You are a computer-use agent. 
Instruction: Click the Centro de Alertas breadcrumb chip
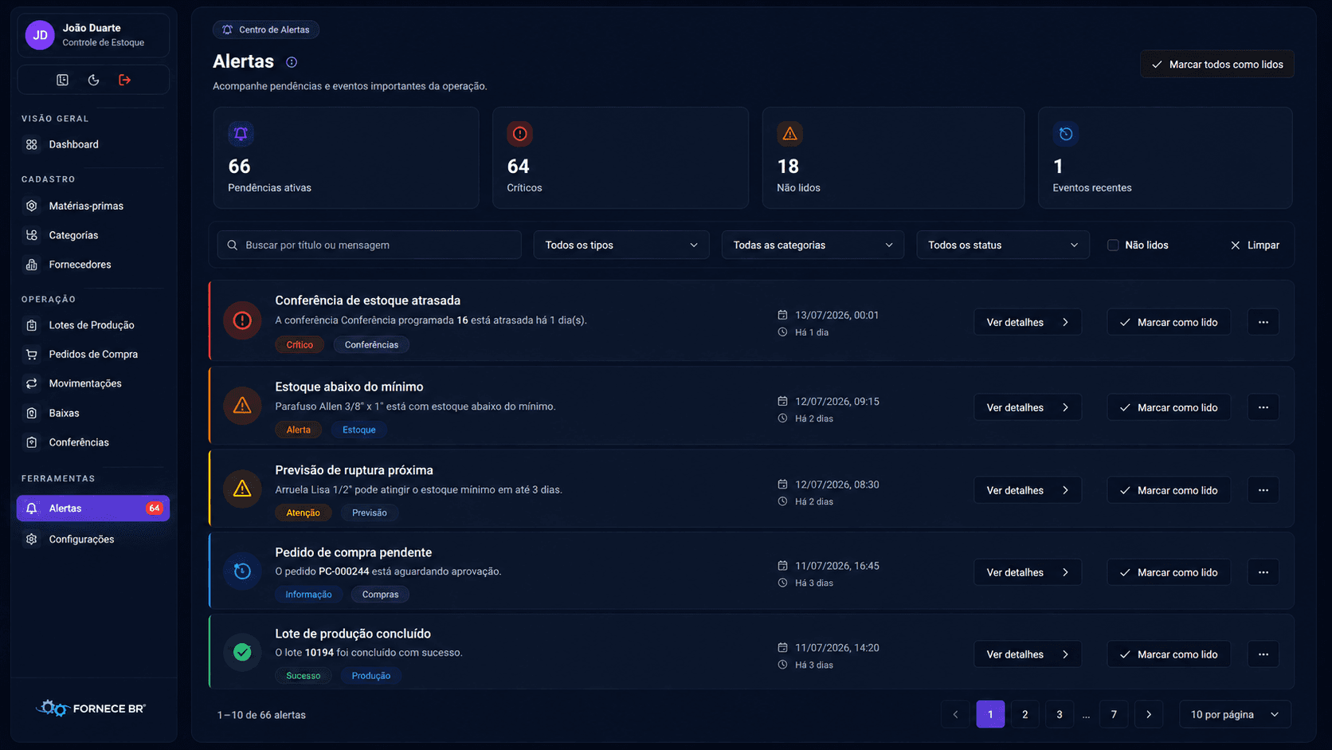click(x=266, y=29)
